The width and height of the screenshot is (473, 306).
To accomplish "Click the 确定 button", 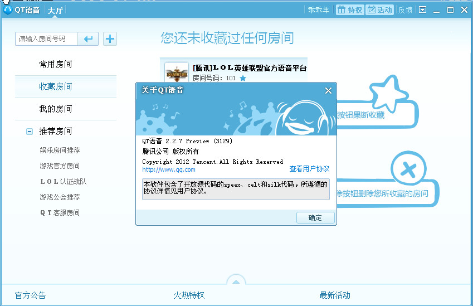I will (315, 217).
